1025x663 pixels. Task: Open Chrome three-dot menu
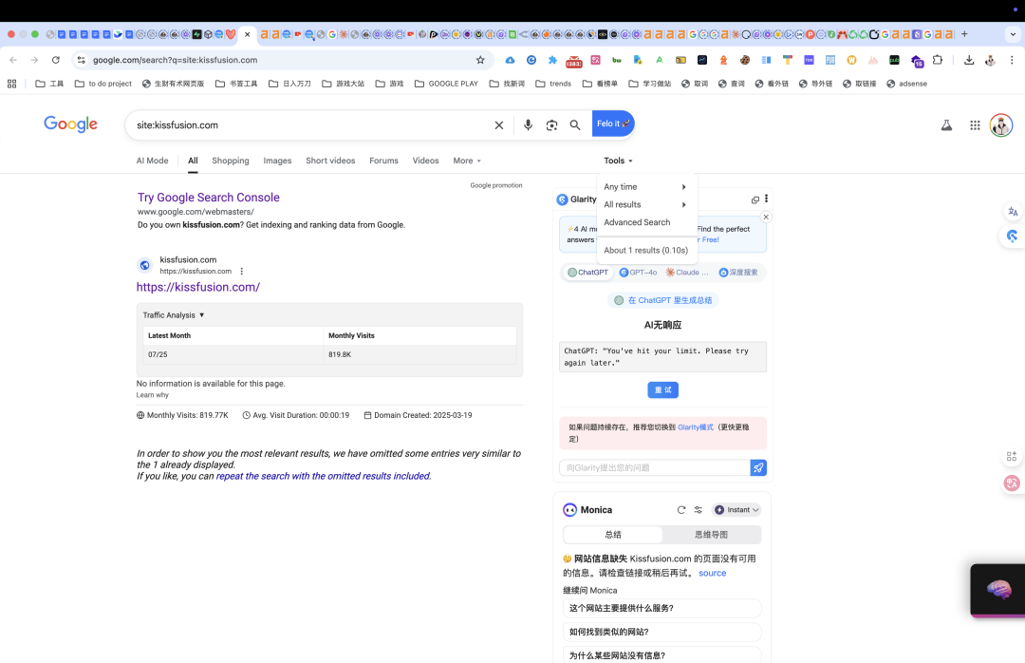pyautogui.click(x=1012, y=60)
